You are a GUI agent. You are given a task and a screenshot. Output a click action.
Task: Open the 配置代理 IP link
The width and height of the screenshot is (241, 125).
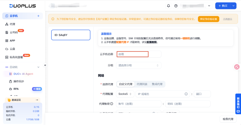tap(123, 42)
